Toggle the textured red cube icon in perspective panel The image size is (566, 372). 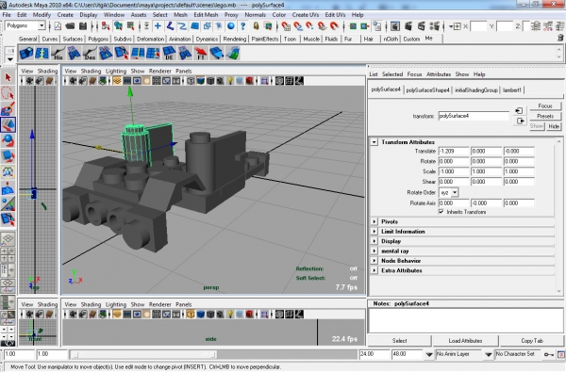(249, 81)
